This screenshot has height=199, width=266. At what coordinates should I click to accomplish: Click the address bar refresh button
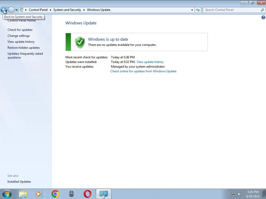[198, 10]
